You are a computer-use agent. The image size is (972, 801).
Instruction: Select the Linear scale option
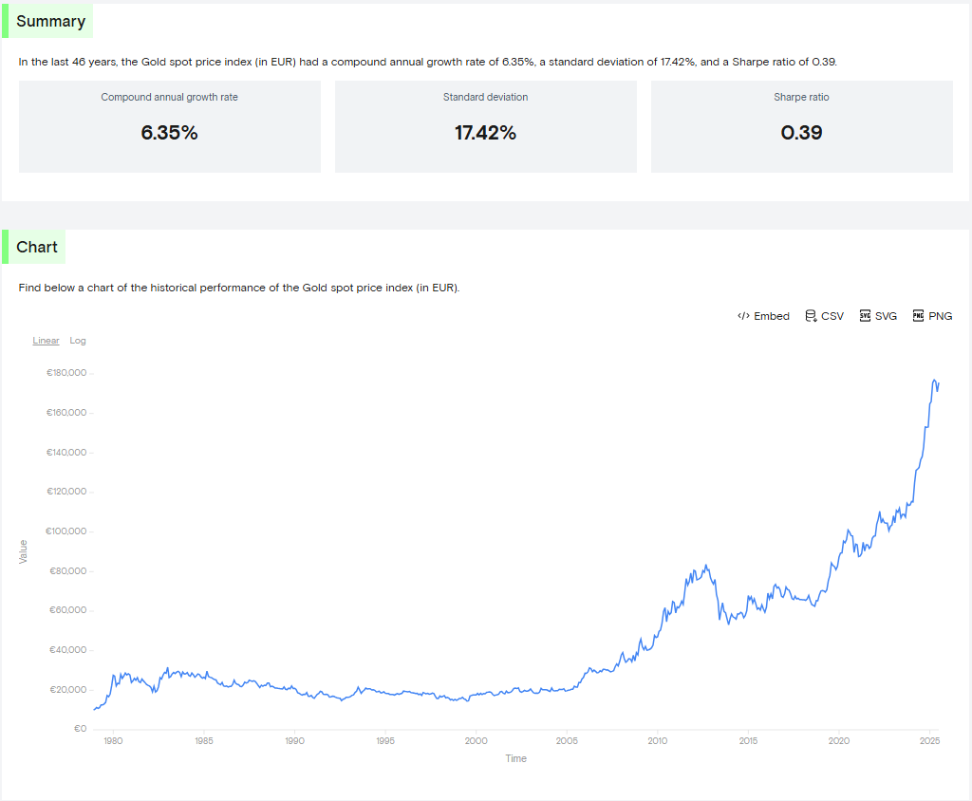[x=46, y=341]
